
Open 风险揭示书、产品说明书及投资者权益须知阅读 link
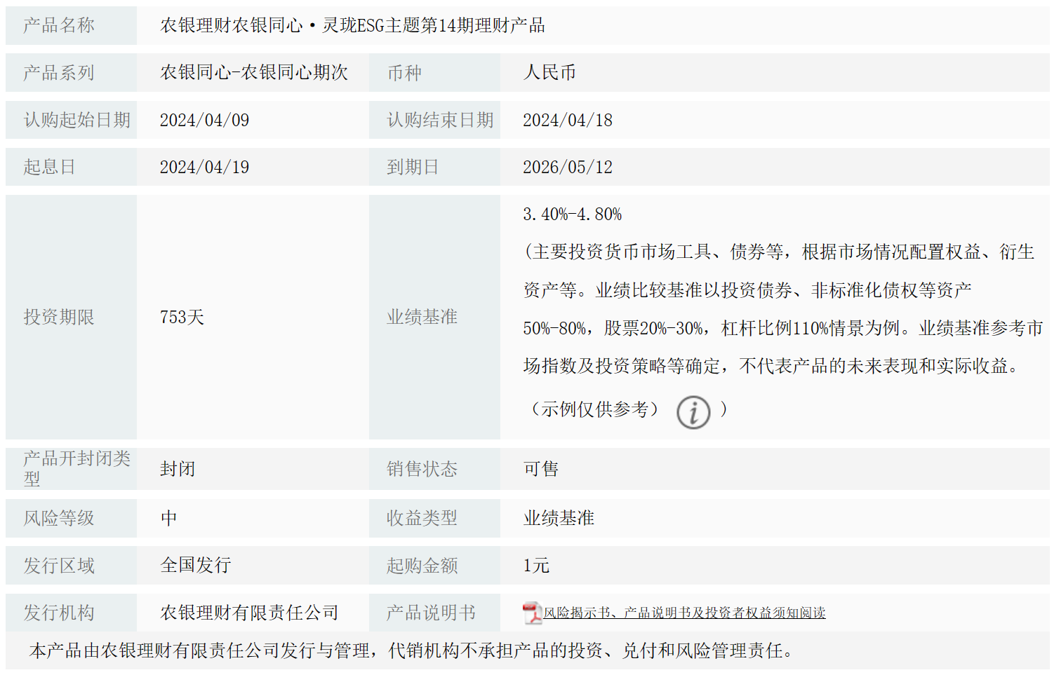pyautogui.click(x=684, y=613)
